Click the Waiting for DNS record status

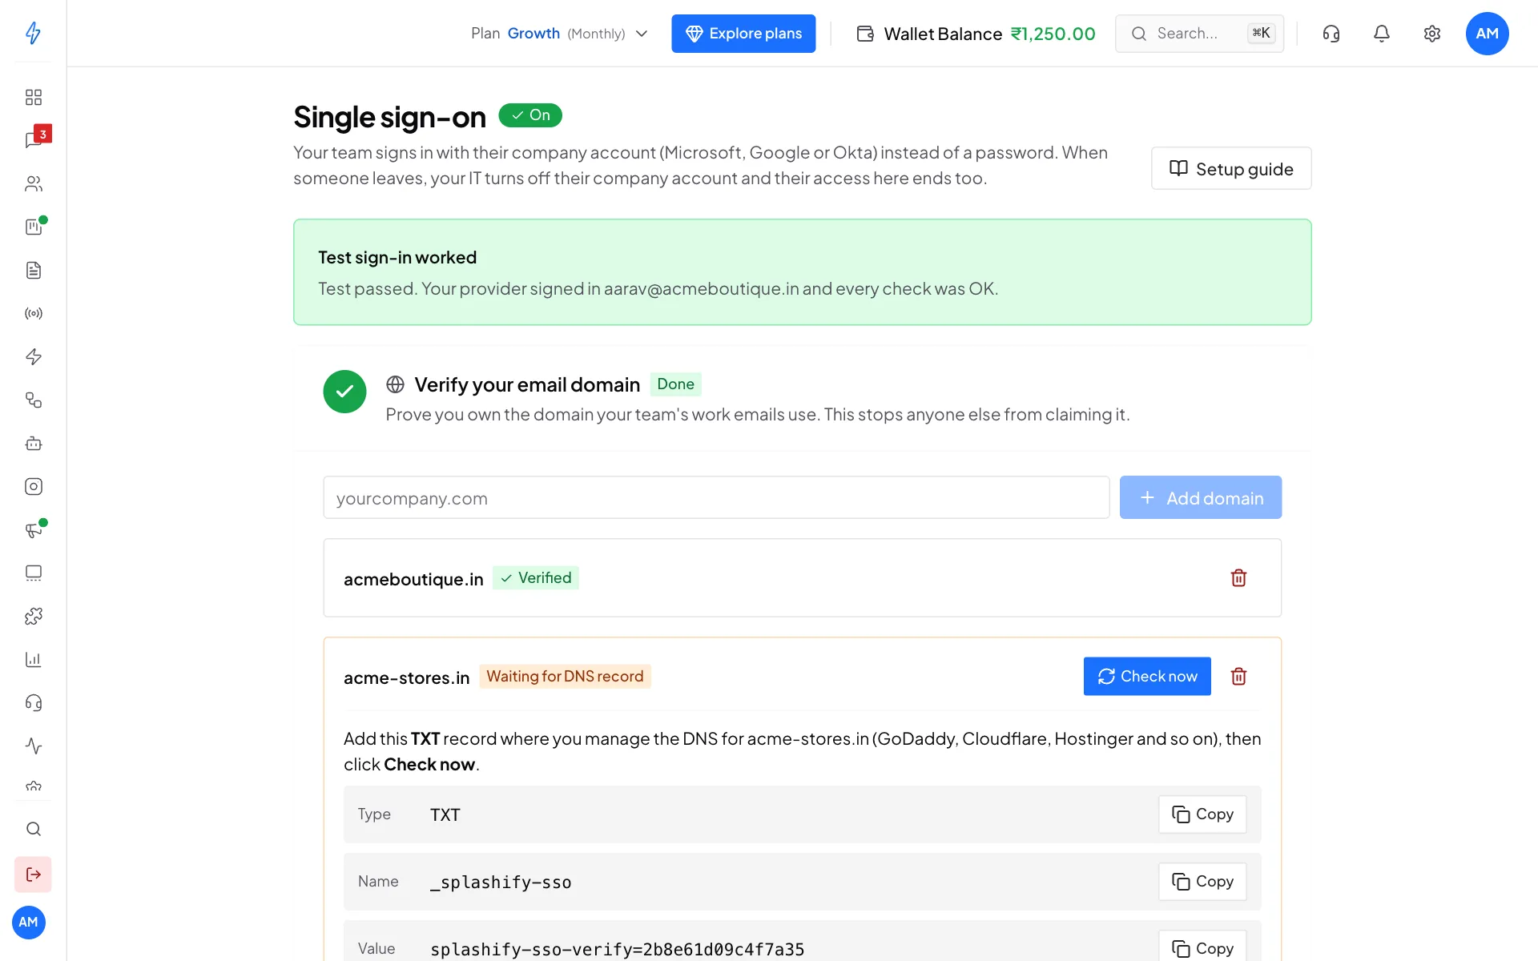pos(565,677)
